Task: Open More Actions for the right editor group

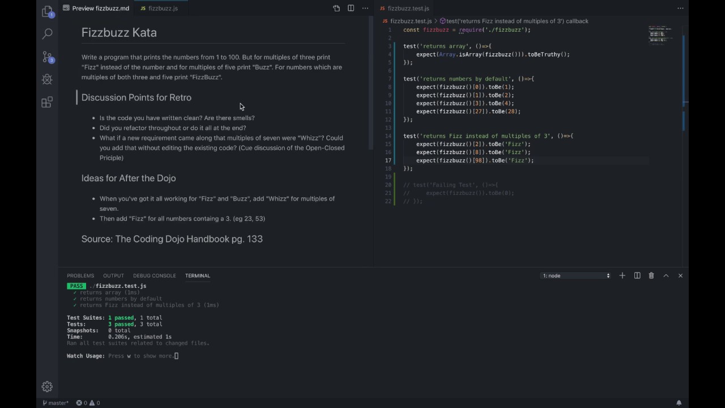Action: click(680, 8)
